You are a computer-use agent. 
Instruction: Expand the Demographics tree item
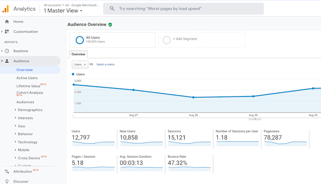(x=30, y=110)
